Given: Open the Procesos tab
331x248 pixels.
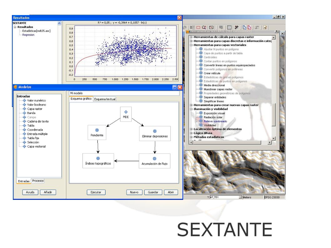Looking at the screenshot, I should point(38,181).
